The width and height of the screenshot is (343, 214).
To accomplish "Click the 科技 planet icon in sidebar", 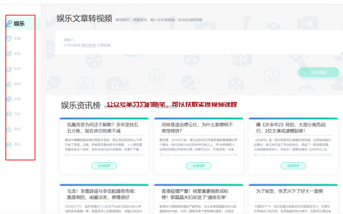I will (x=9, y=69).
